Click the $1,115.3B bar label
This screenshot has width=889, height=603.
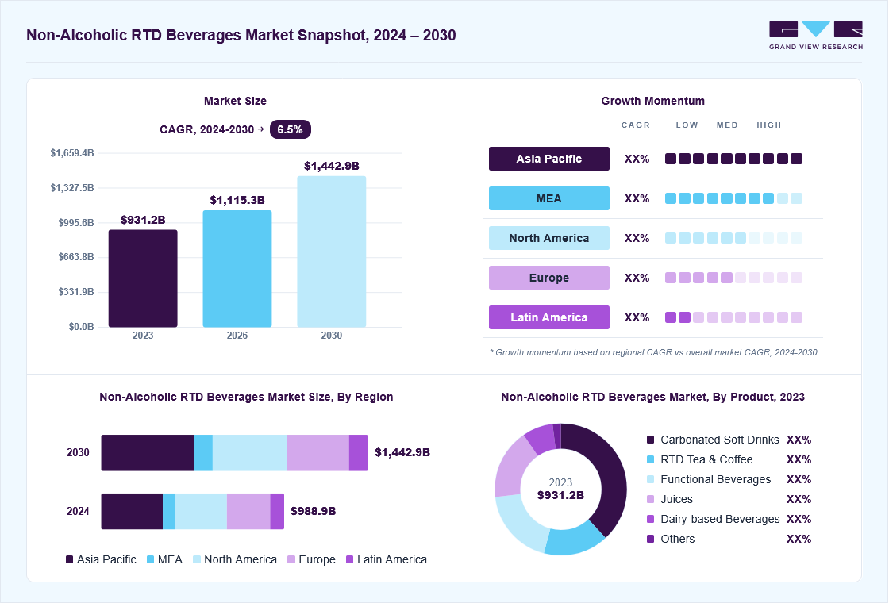point(237,200)
